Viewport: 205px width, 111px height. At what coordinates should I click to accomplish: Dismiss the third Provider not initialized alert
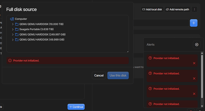(194, 94)
